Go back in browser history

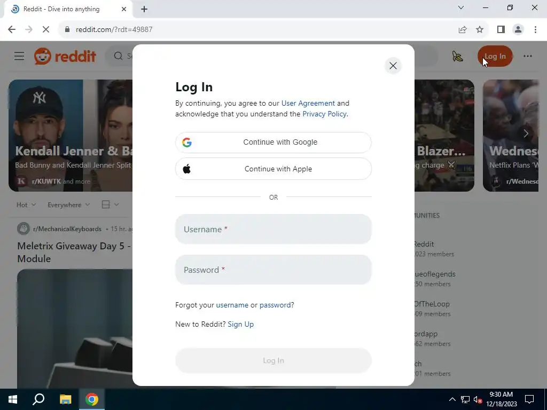12,30
